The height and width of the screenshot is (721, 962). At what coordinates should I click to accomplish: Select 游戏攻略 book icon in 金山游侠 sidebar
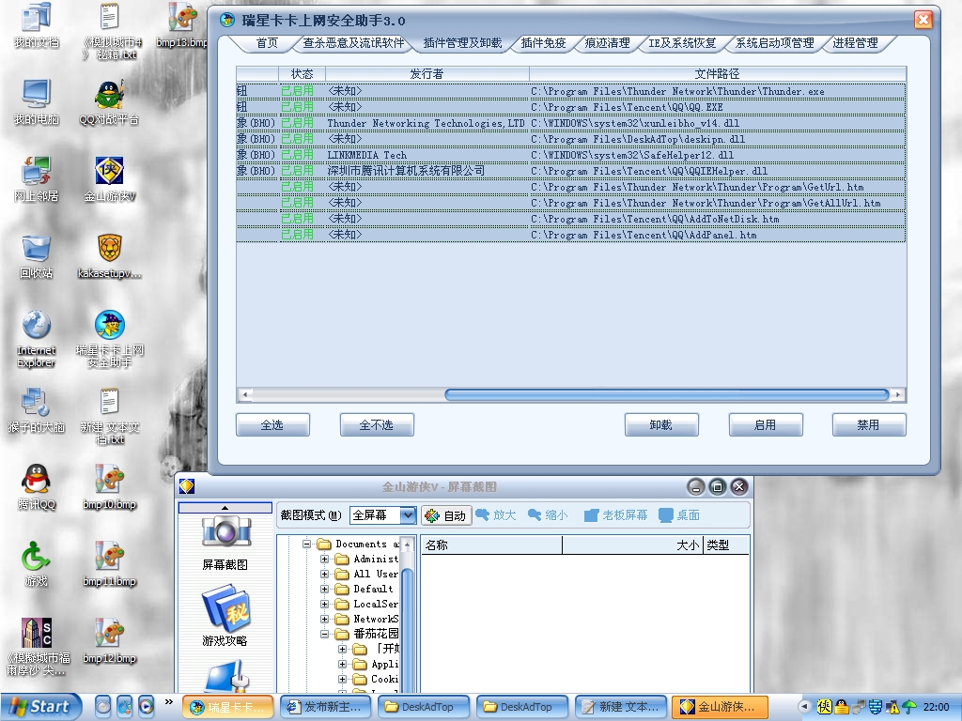[x=225, y=617]
